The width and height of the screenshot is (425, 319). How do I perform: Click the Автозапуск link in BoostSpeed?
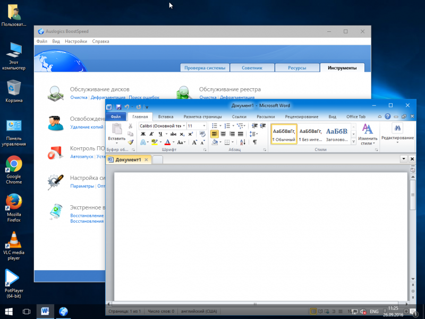82,156
